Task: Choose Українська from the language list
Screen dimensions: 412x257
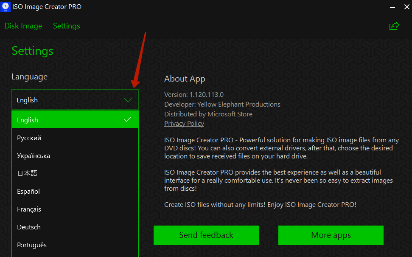Action: 75,155
